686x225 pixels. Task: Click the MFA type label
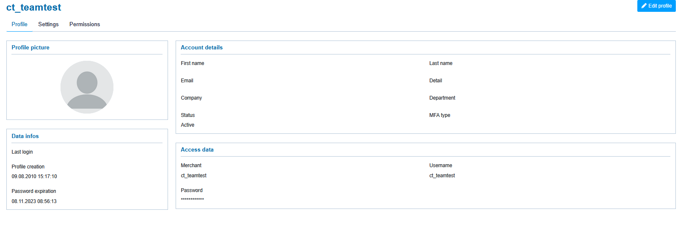(x=440, y=115)
